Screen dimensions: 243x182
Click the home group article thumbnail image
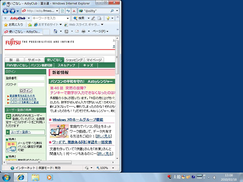pyautogui.click(x=59, y=131)
